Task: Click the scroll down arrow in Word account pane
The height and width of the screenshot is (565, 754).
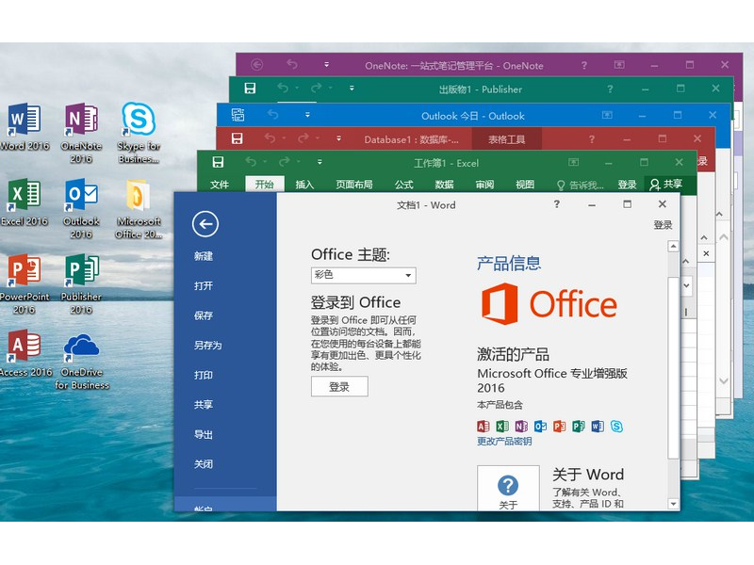Action: (674, 504)
